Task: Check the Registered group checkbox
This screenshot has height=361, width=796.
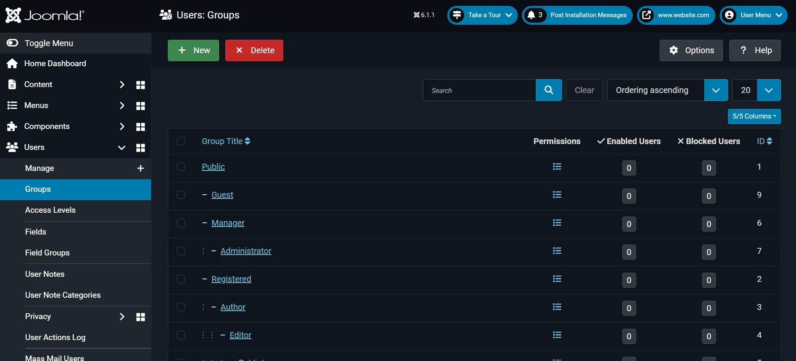Action: tap(181, 279)
